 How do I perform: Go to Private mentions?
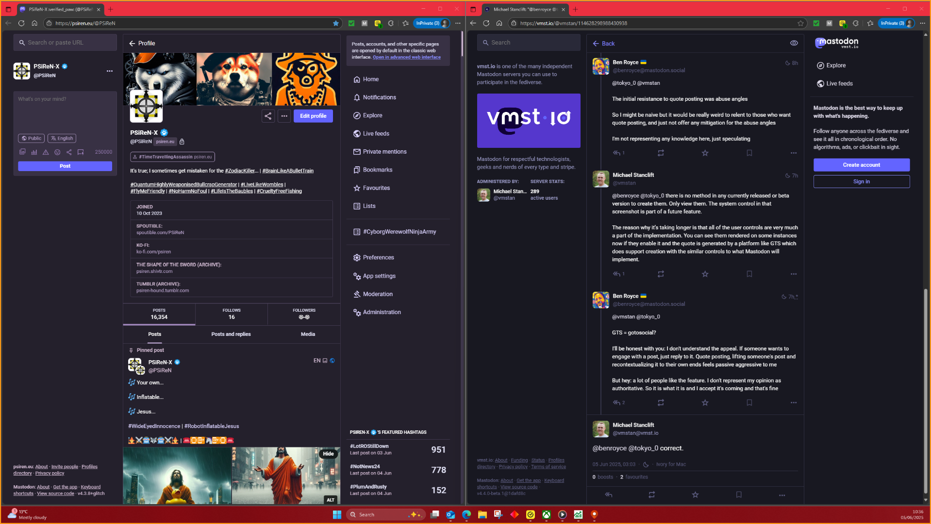coord(380,152)
